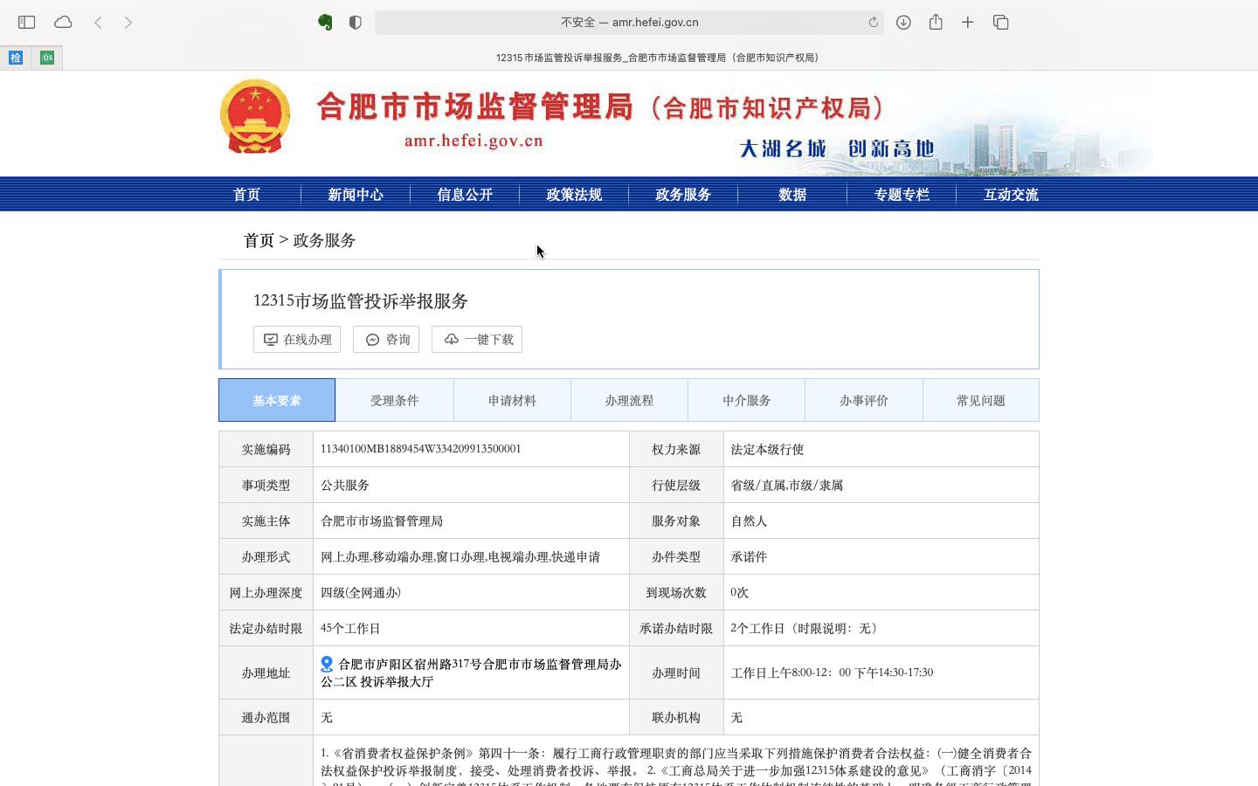Follow the 首页 breadcrumb link
Image resolution: width=1258 pixels, height=786 pixels.
tap(258, 240)
